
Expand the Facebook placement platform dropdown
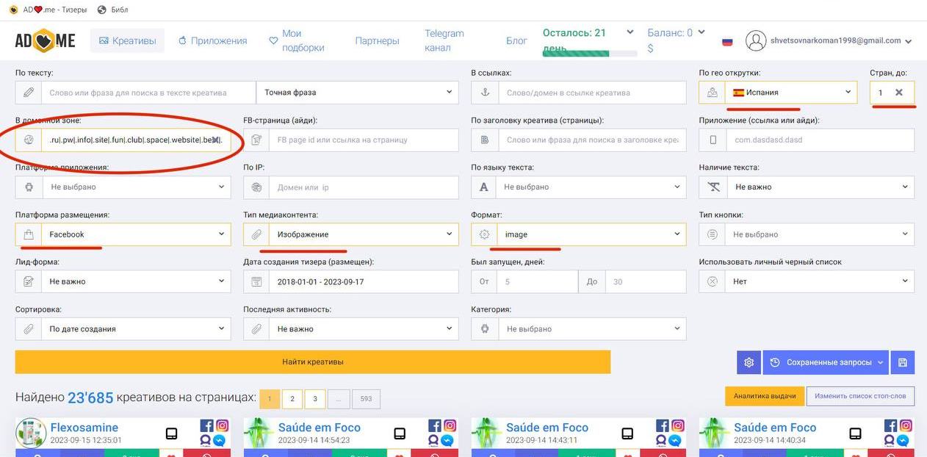tap(134, 234)
